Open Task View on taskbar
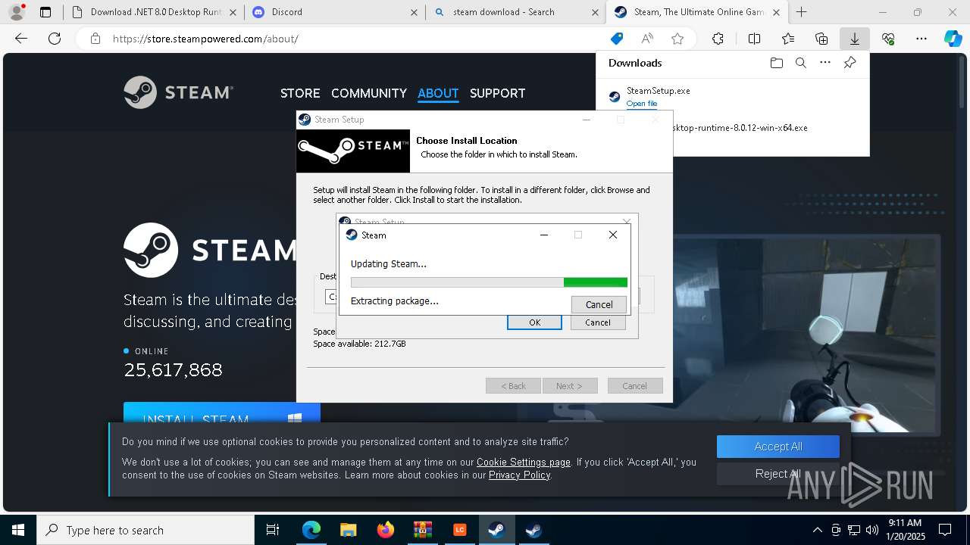The image size is (970, 545). (x=273, y=530)
